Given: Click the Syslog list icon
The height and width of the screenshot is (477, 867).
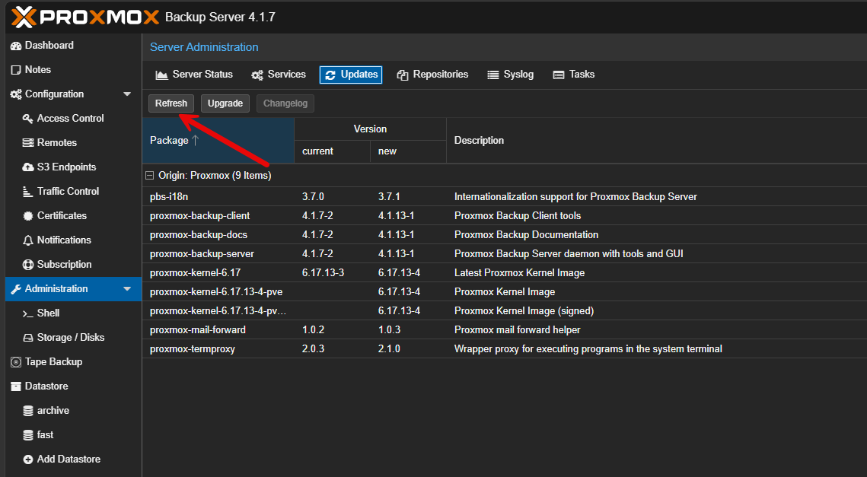Looking at the screenshot, I should click(492, 75).
